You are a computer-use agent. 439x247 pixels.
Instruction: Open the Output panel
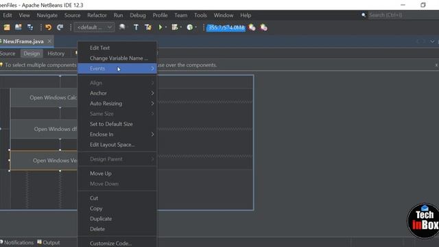pos(49,242)
